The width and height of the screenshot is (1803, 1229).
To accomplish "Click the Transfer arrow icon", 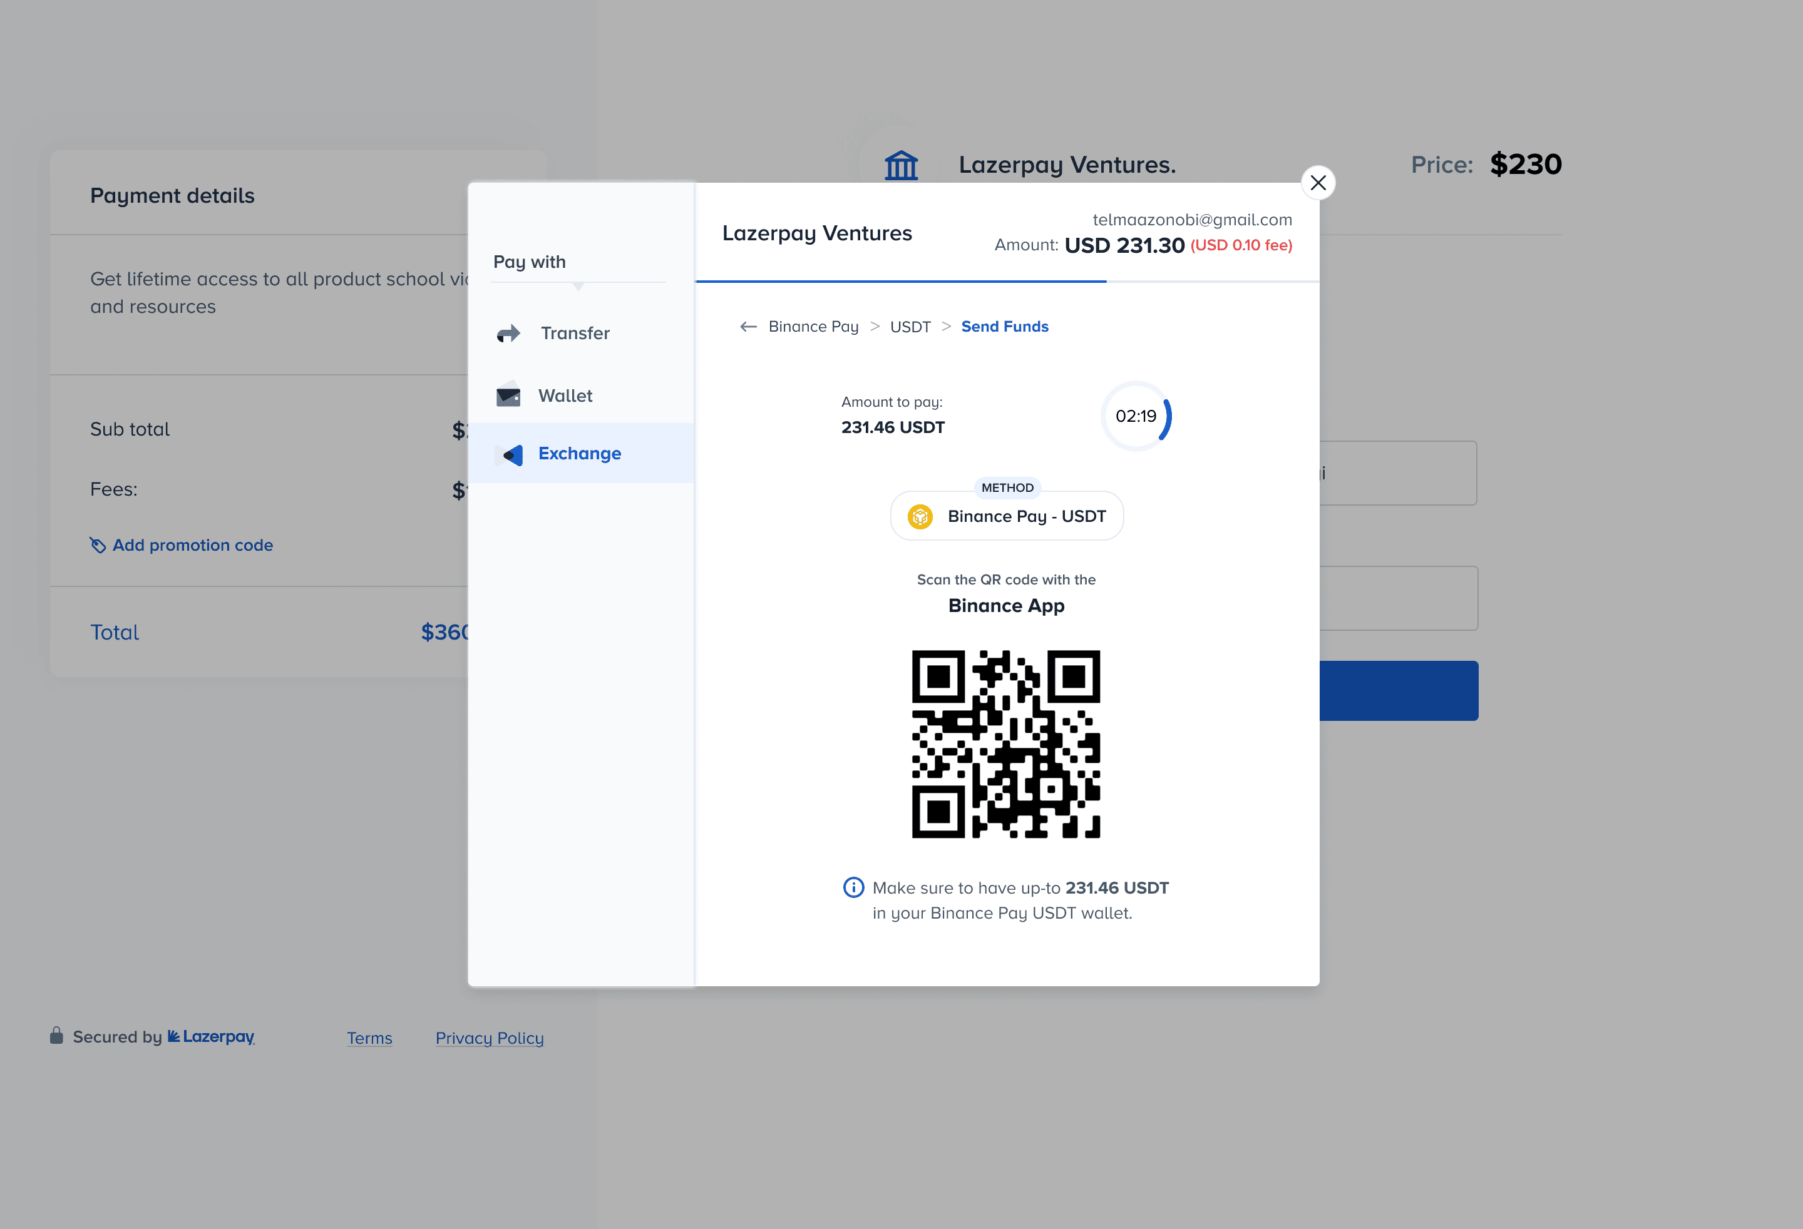I will (508, 334).
